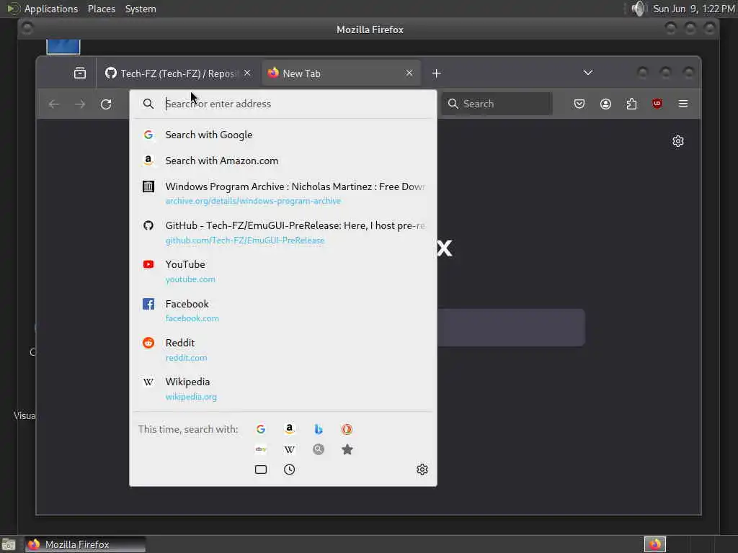738x553 pixels.
Task: Go back one page
Action: click(54, 104)
